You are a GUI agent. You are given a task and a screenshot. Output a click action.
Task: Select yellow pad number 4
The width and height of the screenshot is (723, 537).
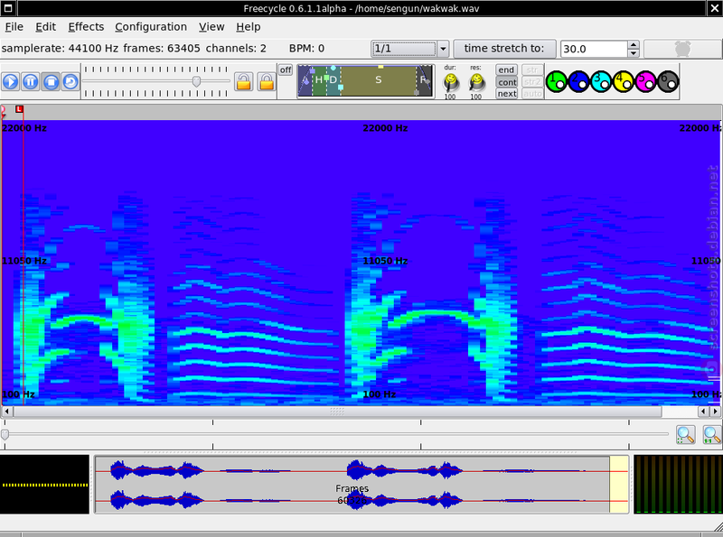tap(624, 82)
